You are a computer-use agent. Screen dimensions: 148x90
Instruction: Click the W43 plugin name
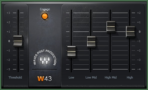tap(45, 79)
